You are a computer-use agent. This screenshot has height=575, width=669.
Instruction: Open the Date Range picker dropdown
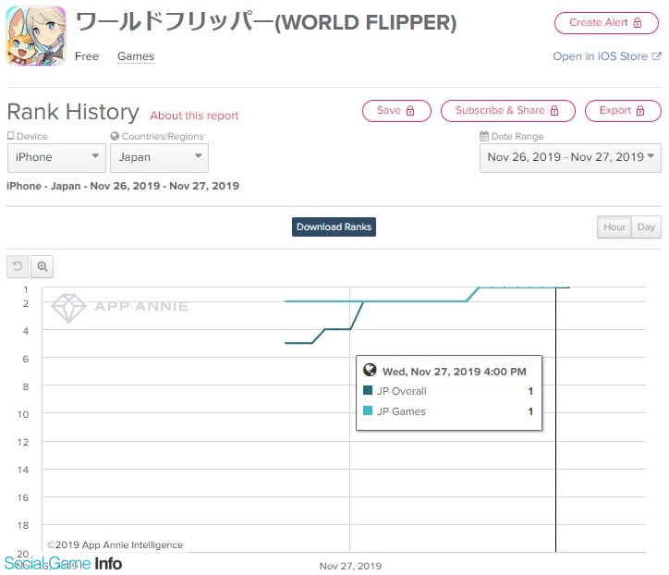click(570, 157)
